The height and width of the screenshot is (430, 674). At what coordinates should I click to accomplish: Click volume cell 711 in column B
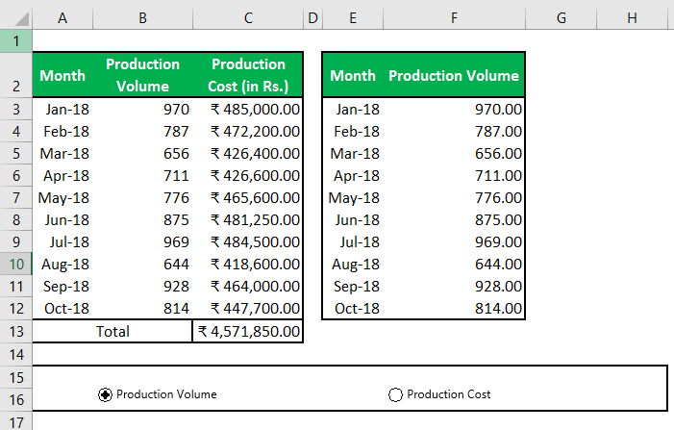click(x=142, y=175)
